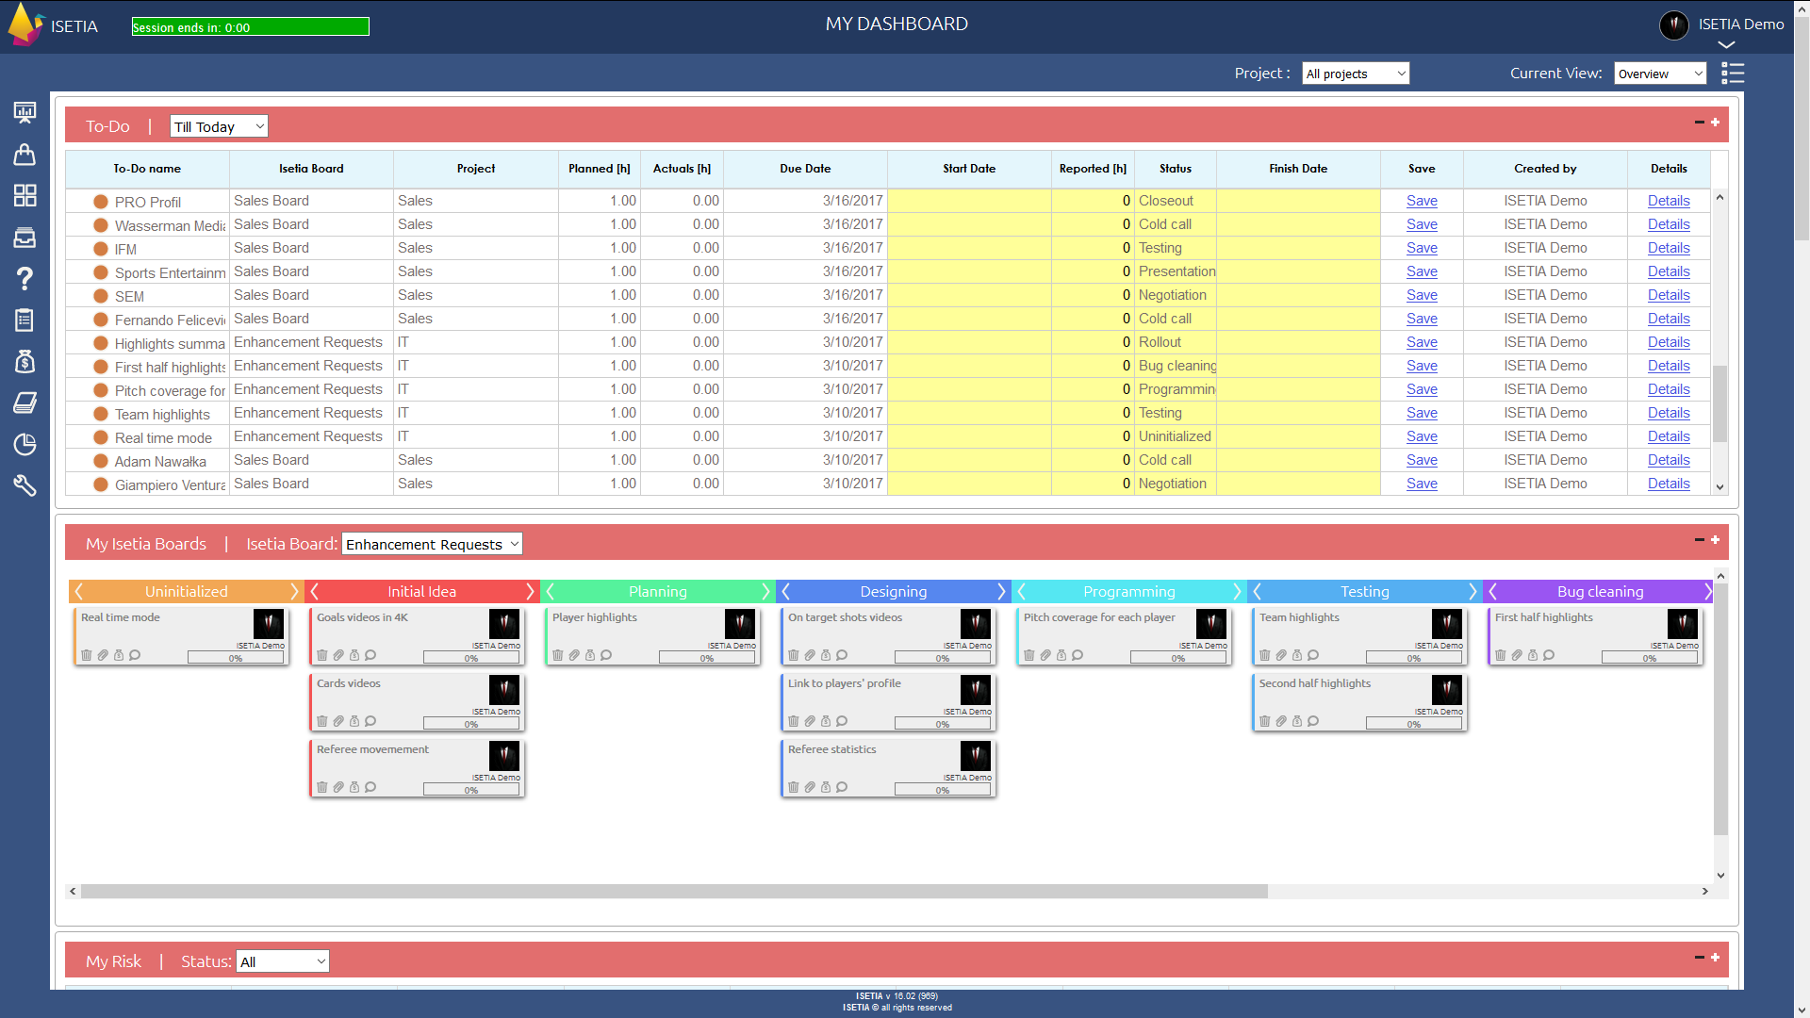1810x1018 pixels.
Task: Open the Project 'All projects' dropdown
Action: click(1355, 73)
